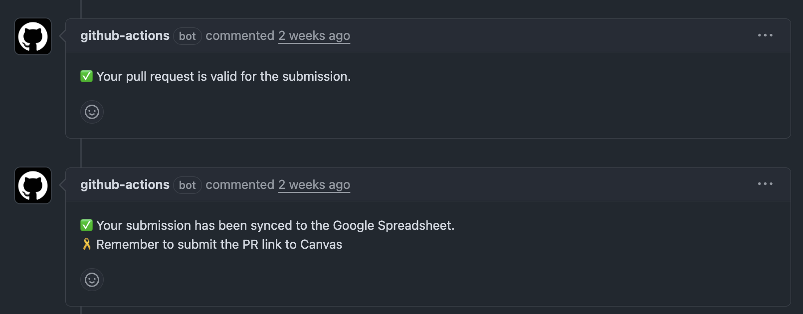Screen dimensions: 803x314
Task: Click the bot label on the Spreadsheet sync comment
Action: pyautogui.click(x=188, y=185)
